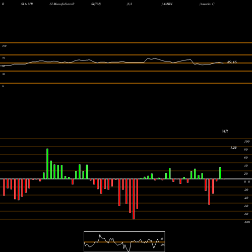Click the -28 label in mini chart
This screenshot has height=252, width=252.
tap(163, 245)
